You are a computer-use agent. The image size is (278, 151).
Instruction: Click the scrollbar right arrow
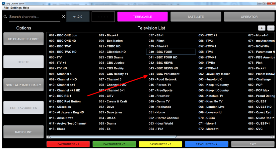pyautogui.click(x=273, y=137)
